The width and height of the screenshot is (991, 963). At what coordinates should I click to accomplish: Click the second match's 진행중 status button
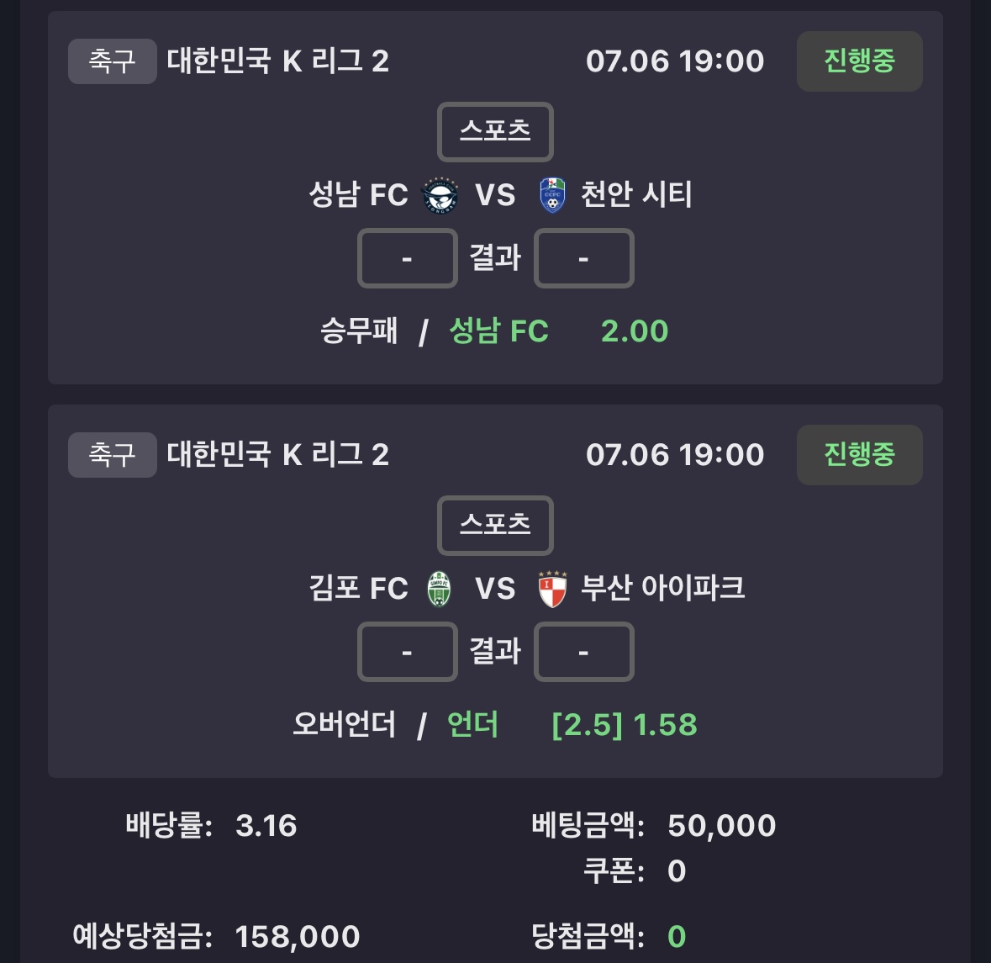[x=860, y=455]
